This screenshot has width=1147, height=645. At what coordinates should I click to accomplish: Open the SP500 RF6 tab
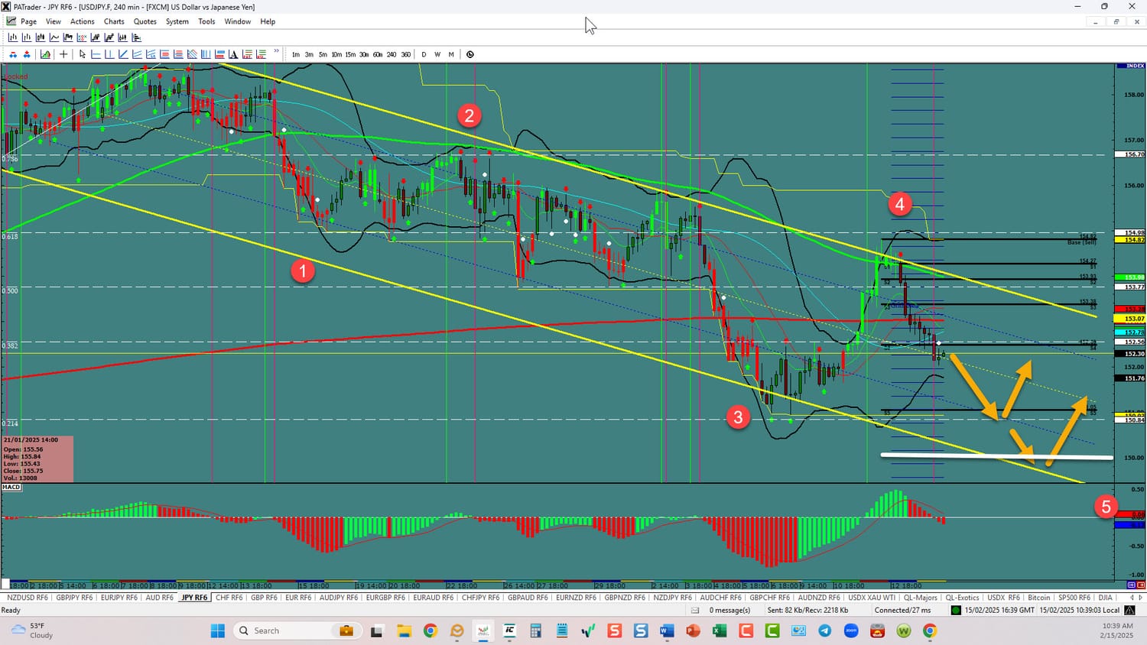pyautogui.click(x=1074, y=598)
